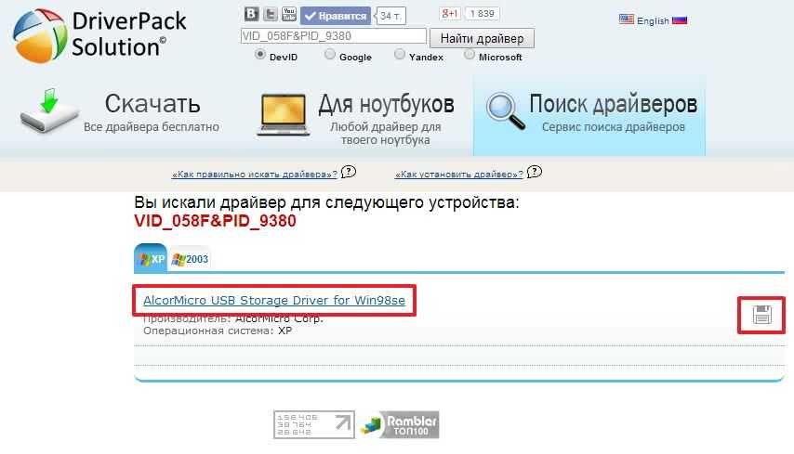Select the Google search radio option
The image size is (794, 454).
click(330, 55)
